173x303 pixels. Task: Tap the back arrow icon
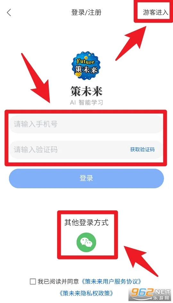9,13
